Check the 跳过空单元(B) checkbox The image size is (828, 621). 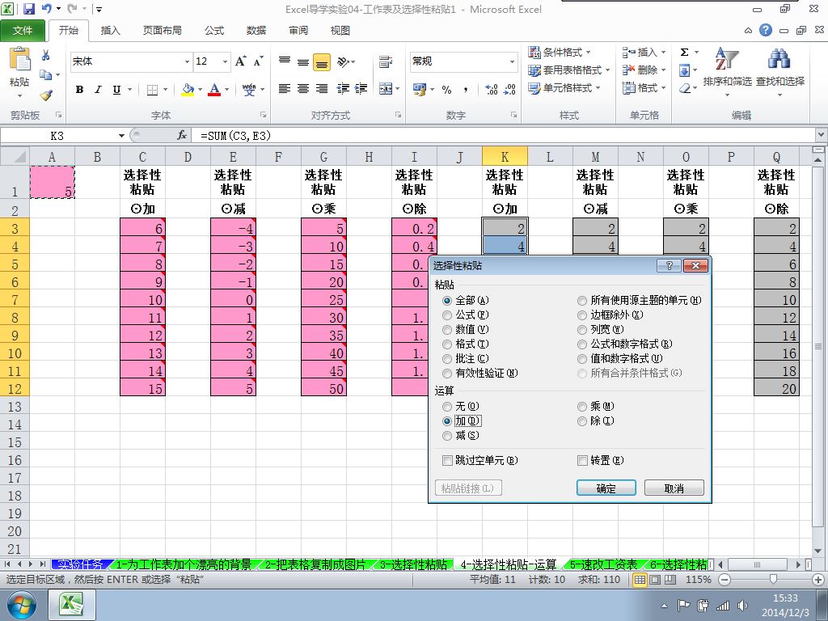tap(447, 460)
